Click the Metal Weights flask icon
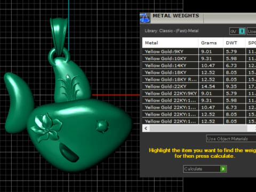Screen dimensions: 256x192 145,18
